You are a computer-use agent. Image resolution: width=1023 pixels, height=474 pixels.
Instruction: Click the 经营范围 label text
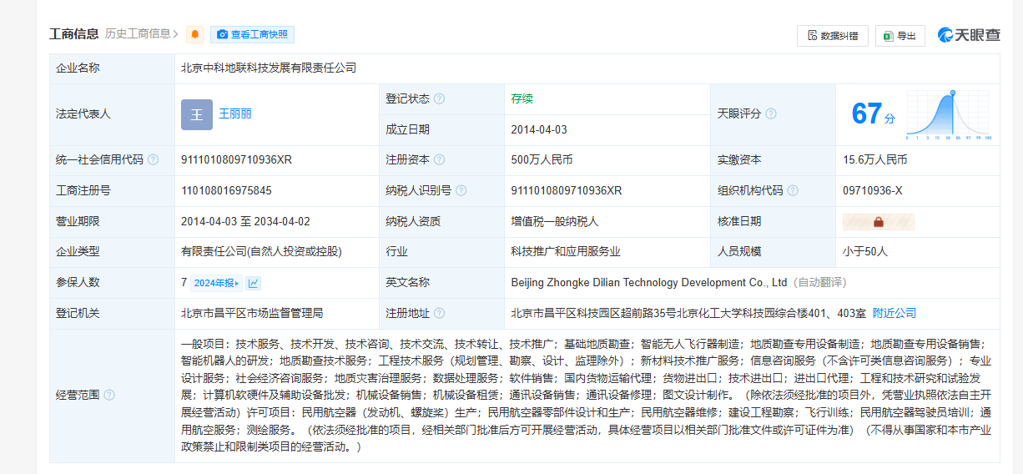pos(78,396)
